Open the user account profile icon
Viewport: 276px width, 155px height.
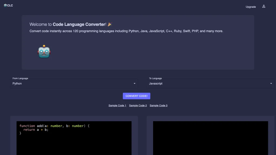pyautogui.click(x=264, y=6)
